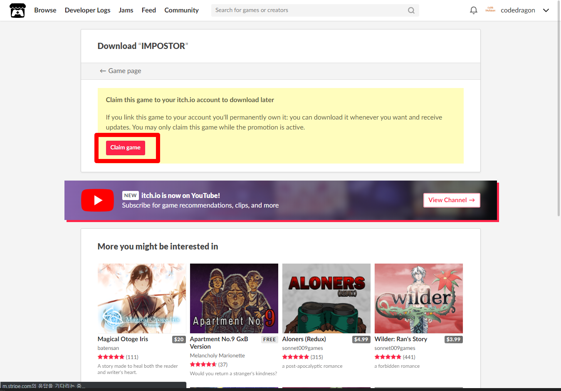
Task: Open Magical Otoge Iris thumbnail
Action: (x=142, y=298)
